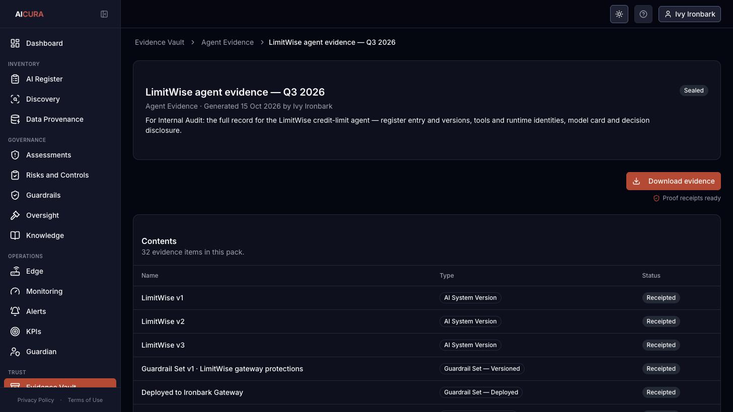Open Deployed to Ironbark Gateway item
This screenshot has width=733, height=412.
[192, 392]
